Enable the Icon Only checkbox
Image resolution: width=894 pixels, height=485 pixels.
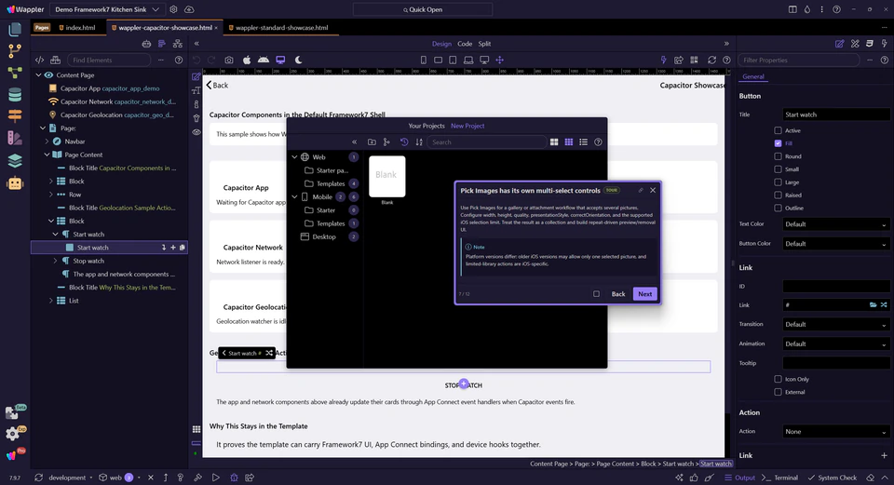pyautogui.click(x=778, y=379)
